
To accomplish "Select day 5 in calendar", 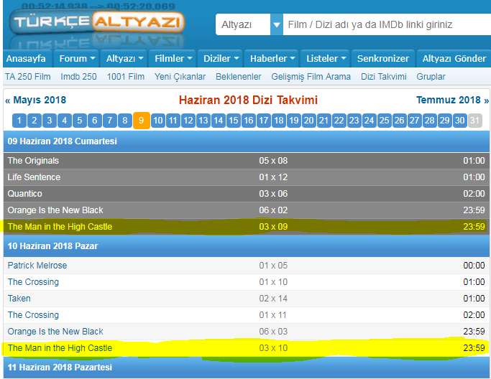I will pyautogui.click(x=80, y=121).
